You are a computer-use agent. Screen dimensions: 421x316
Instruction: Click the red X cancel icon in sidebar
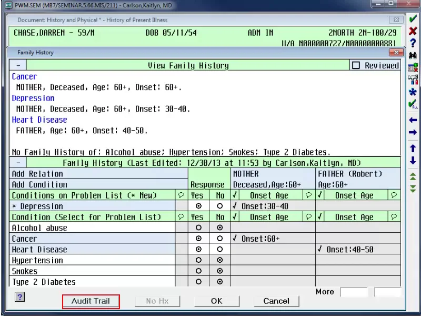[413, 31]
